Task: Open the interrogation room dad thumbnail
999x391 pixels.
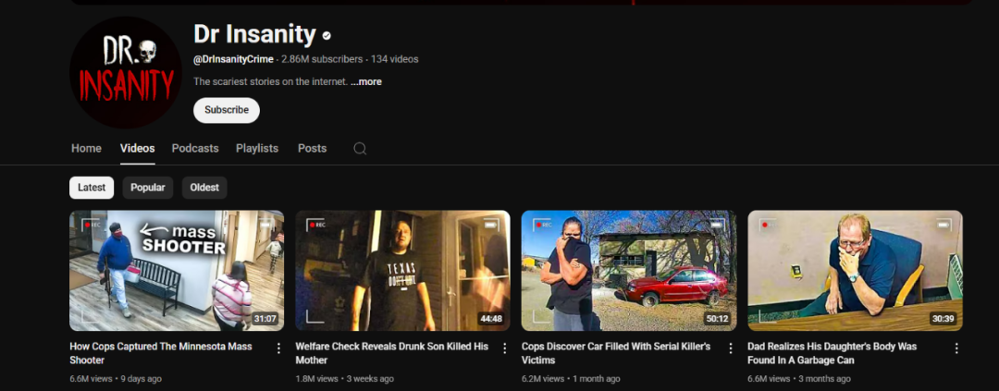Action: pos(855,271)
